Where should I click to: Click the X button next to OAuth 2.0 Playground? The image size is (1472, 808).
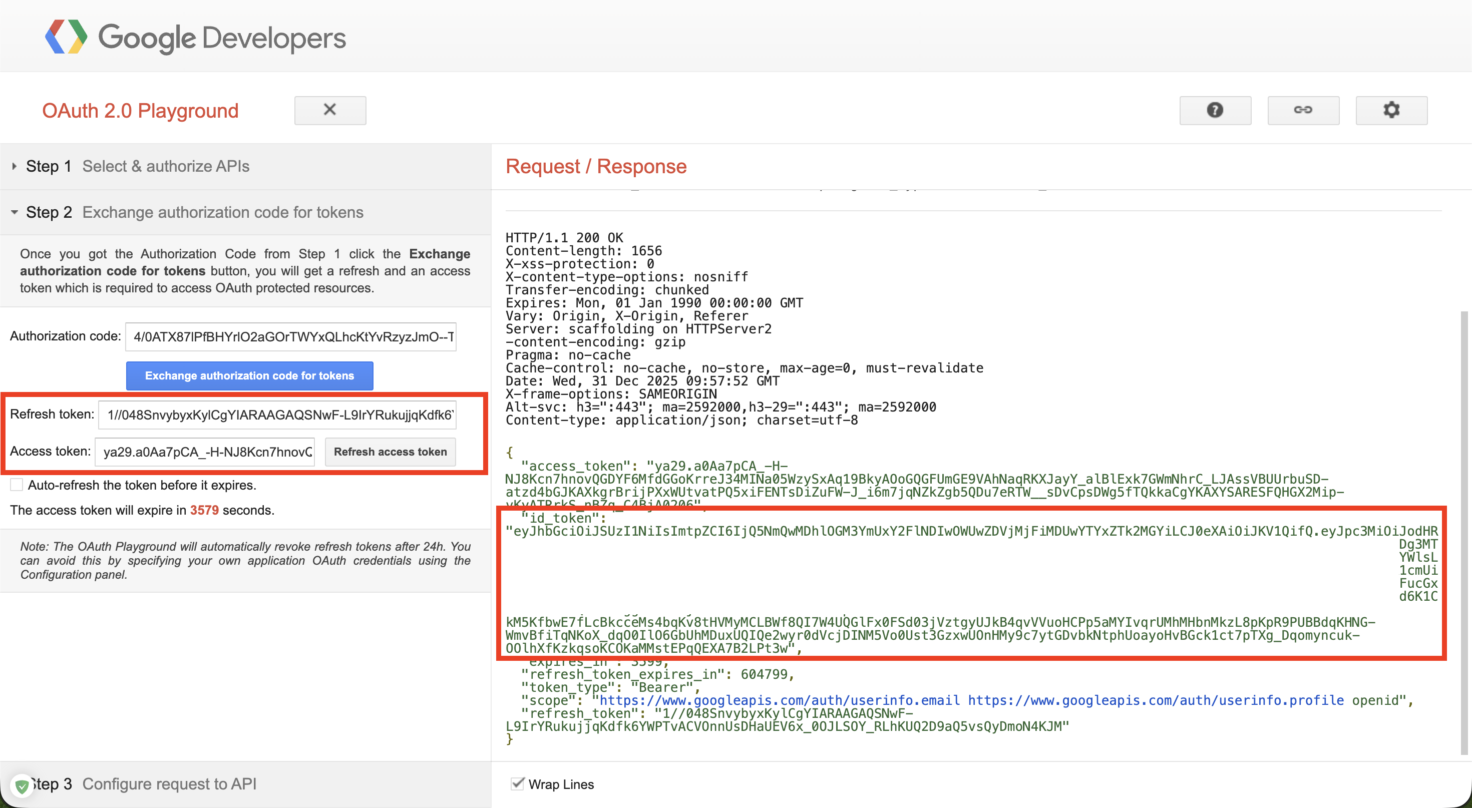[330, 110]
